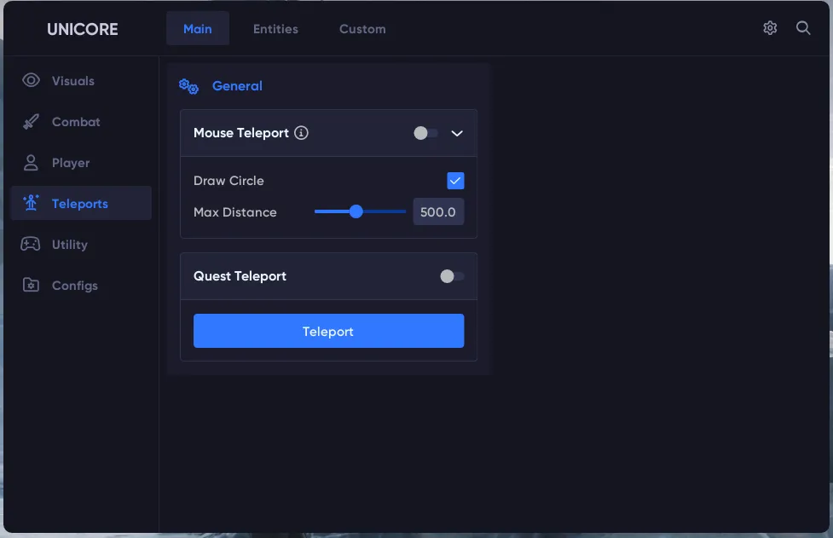The image size is (833, 538).
Task: Click the Max Distance slider handle
Action: click(x=356, y=211)
